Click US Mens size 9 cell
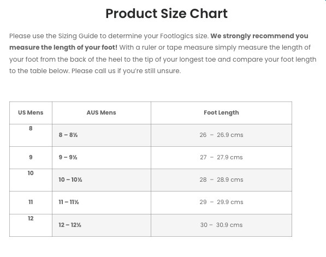326x257 pixels. point(31,158)
